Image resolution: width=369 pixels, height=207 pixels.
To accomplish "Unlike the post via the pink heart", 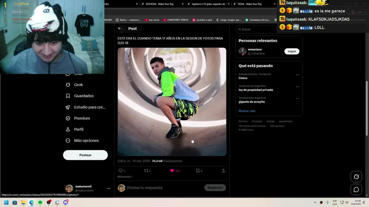I will tap(175, 171).
